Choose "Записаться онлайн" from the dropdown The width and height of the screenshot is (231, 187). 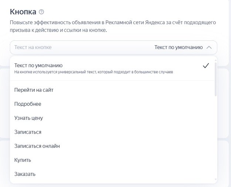point(37,146)
